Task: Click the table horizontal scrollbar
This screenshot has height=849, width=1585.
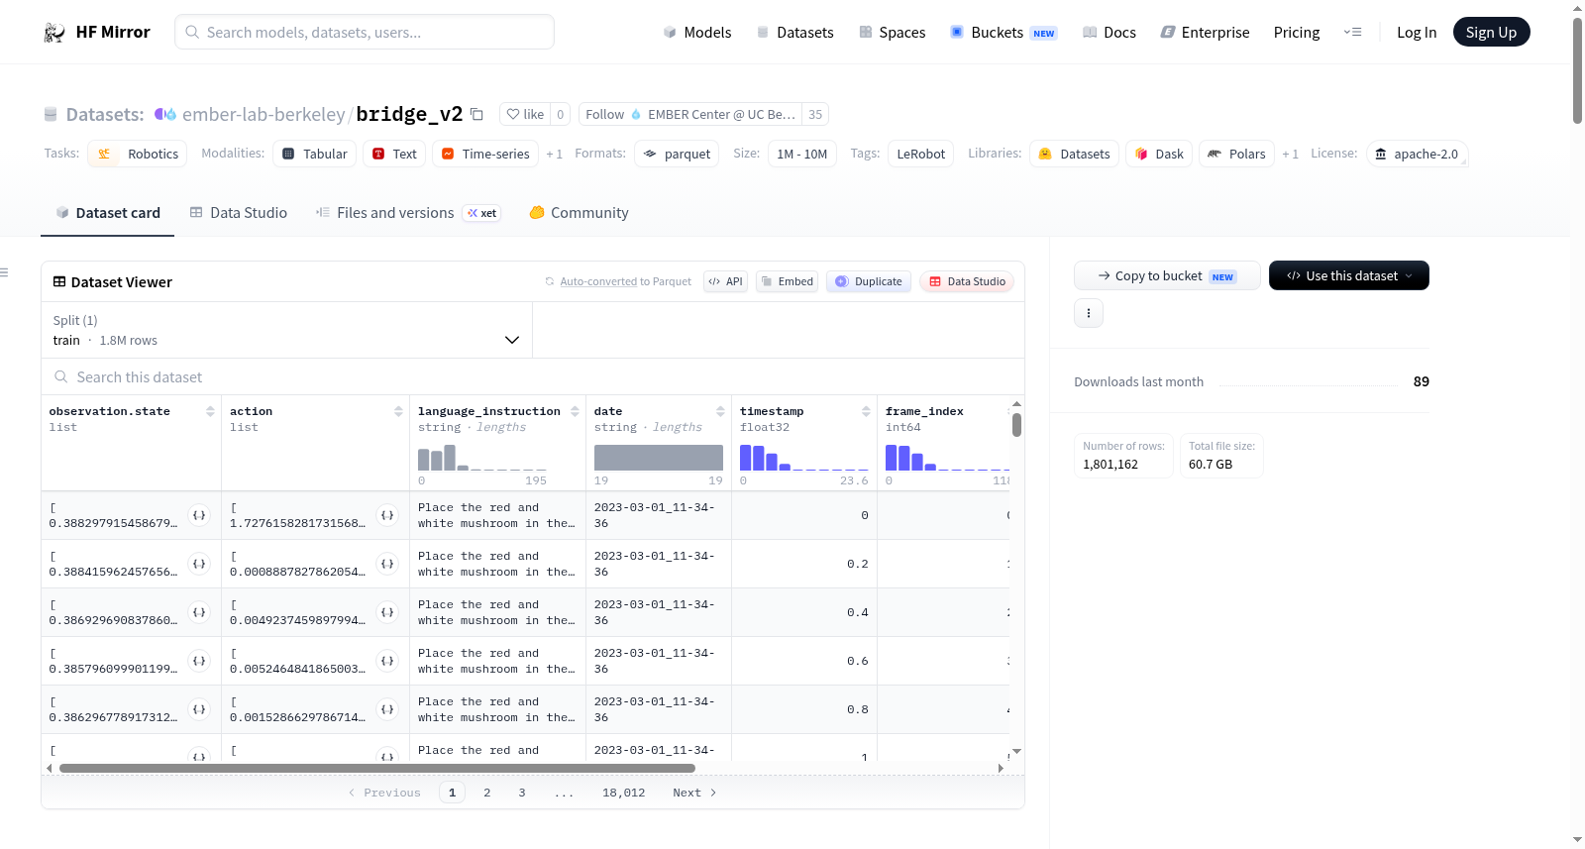Action: (x=377, y=768)
